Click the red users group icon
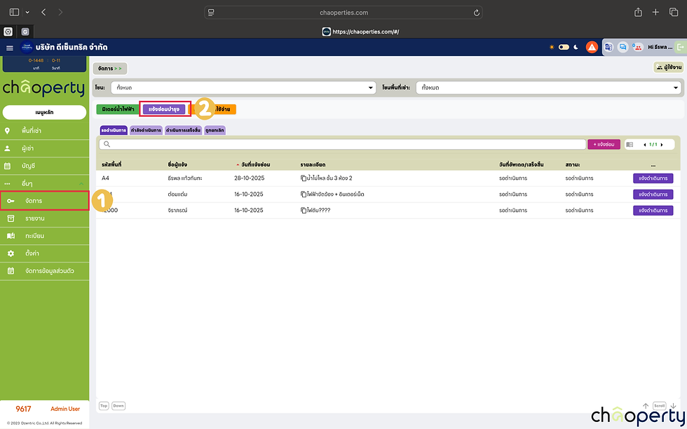 tap(637, 47)
